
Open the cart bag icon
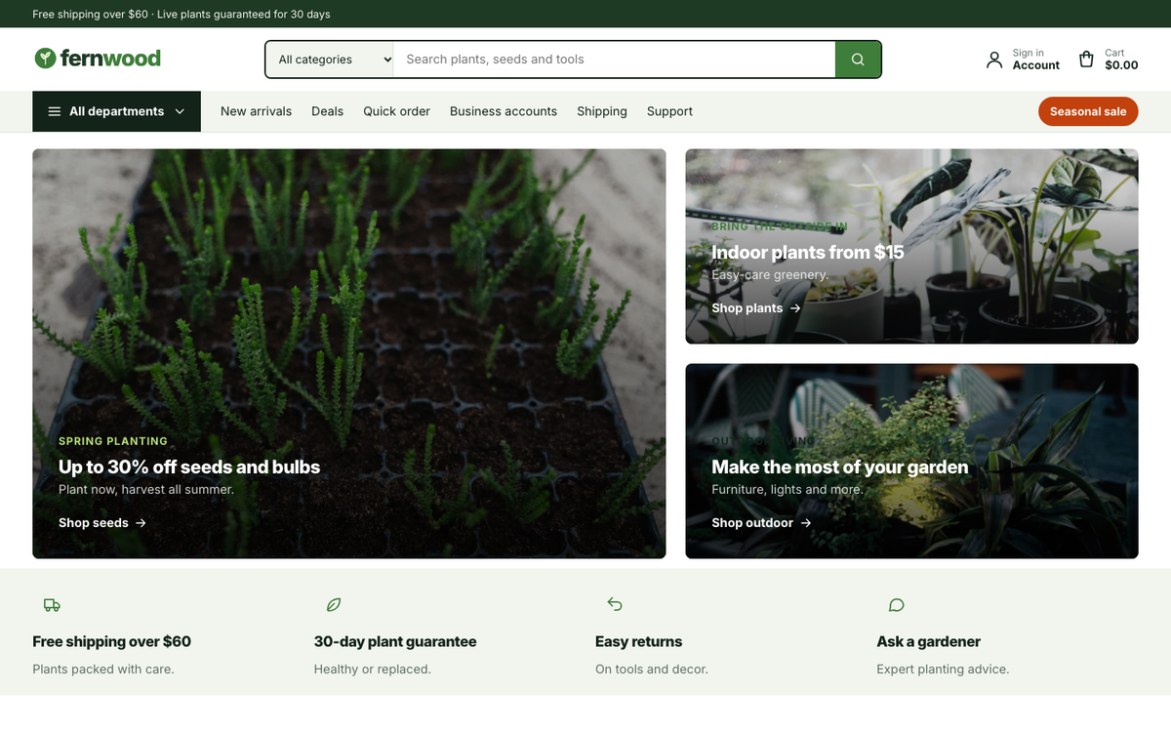click(1086, 60)
